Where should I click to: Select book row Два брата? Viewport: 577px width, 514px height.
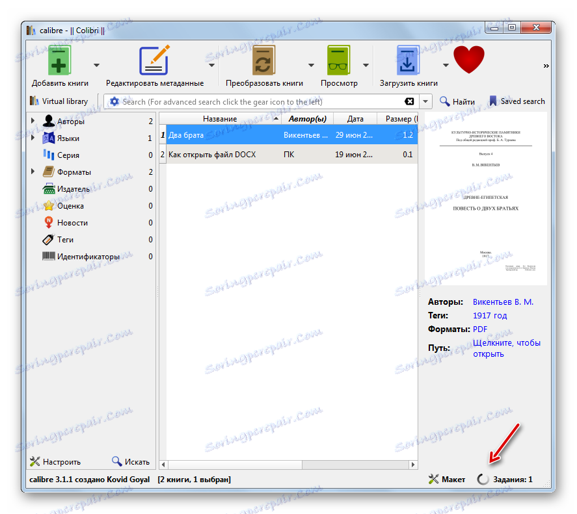pyautogui.click(x=289, y=135)
